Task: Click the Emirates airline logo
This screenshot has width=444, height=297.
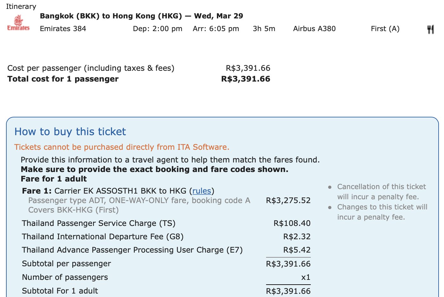Action: pos(18,23)
